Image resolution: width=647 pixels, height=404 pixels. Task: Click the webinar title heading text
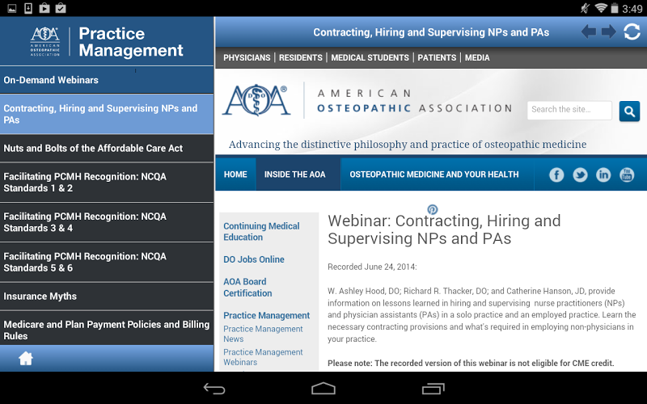pyautogui.click(x=444, y=229)
